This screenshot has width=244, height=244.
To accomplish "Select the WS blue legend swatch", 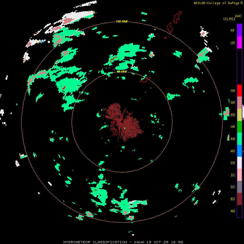I will point(239,151).
